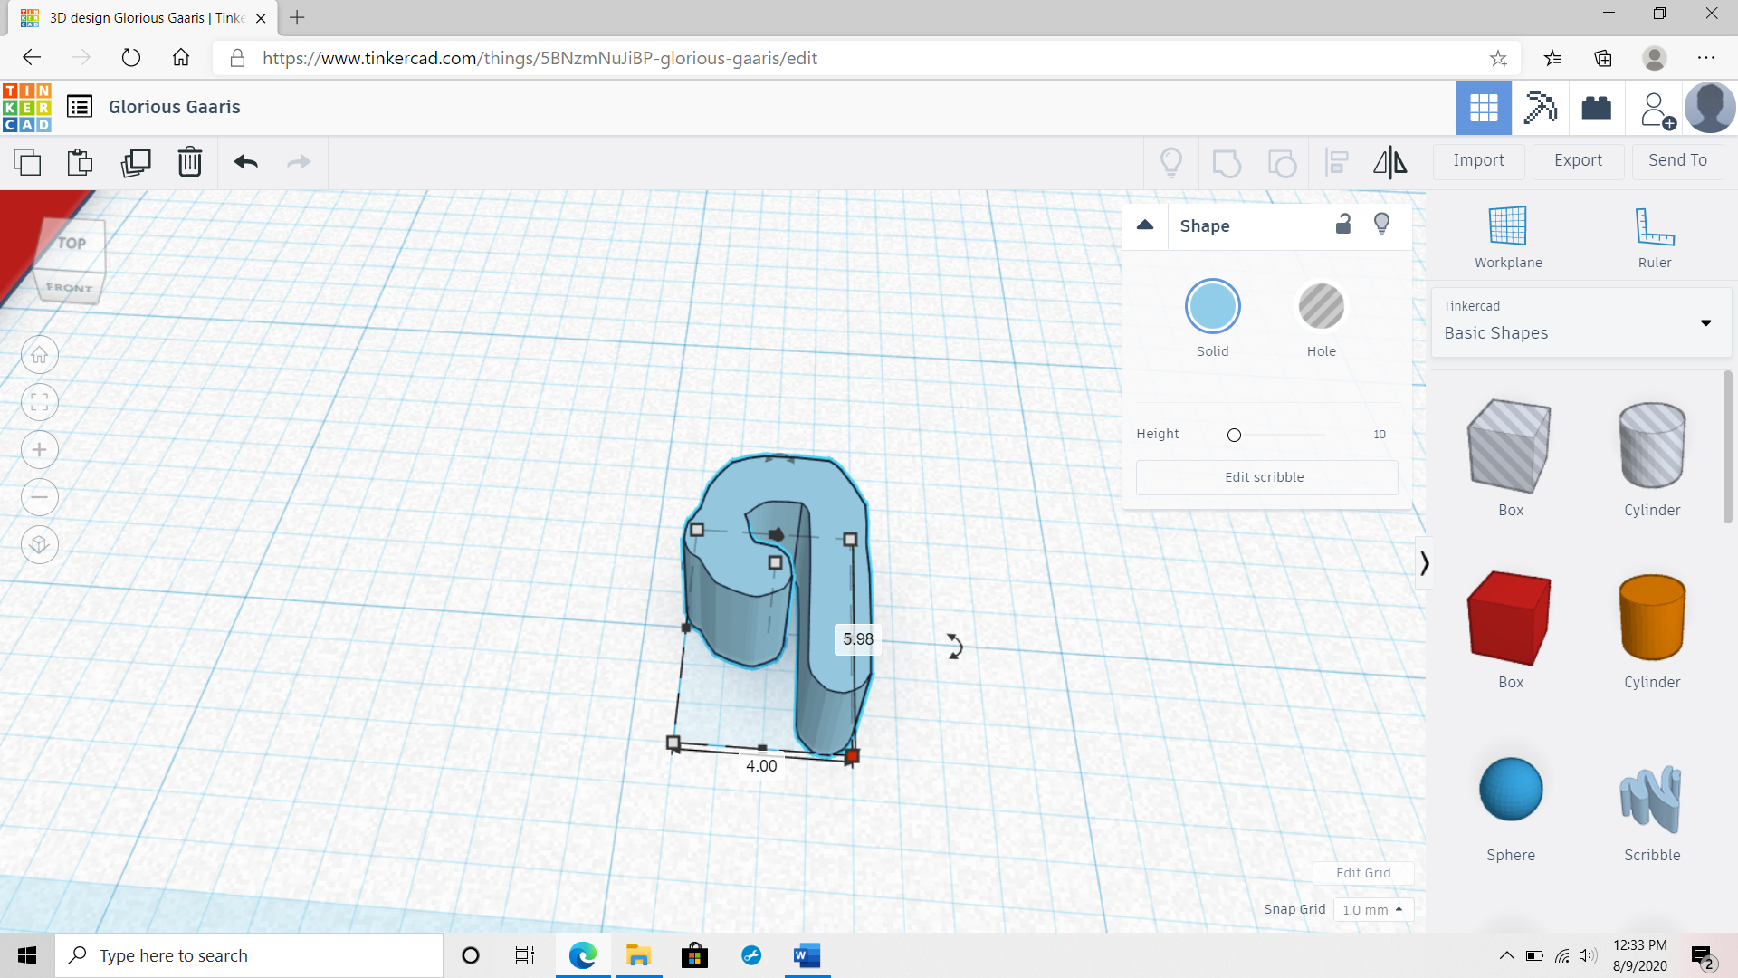Select the striped Box hole shape
1738x978 pixels.
[1510, 446]
